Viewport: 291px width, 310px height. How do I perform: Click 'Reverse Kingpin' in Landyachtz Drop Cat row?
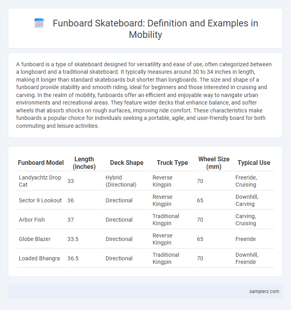(x=162, y=181)
